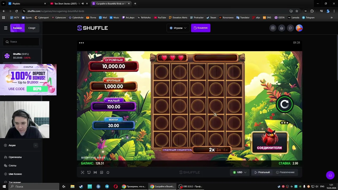Click the Shuffle logo in header

click(x=92, y=28)
